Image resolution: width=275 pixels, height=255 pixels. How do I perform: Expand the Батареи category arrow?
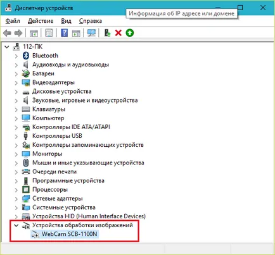(16, 74)
